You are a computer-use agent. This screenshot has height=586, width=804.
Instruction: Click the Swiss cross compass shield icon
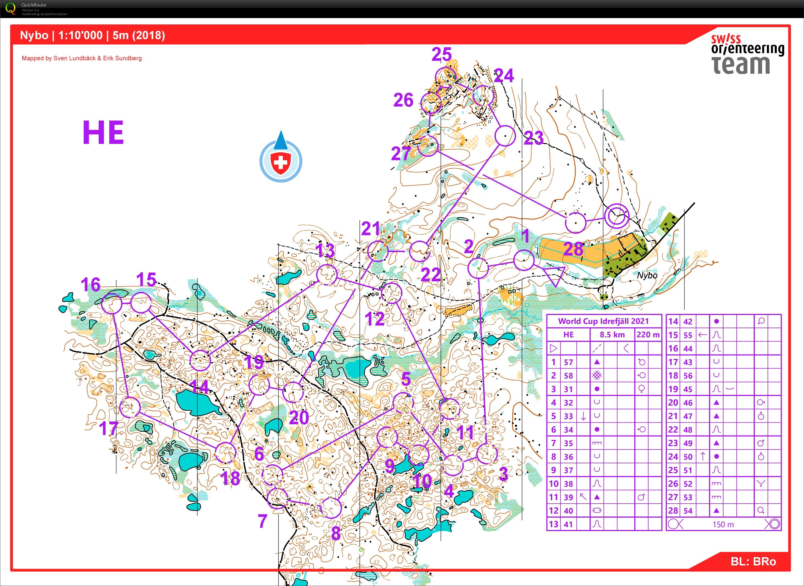tap(281, 157)
